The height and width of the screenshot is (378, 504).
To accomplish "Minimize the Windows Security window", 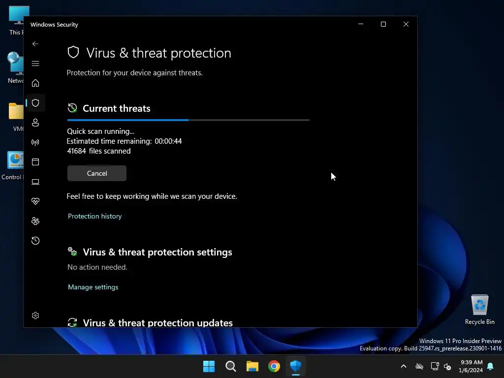I will click(361, 24).
